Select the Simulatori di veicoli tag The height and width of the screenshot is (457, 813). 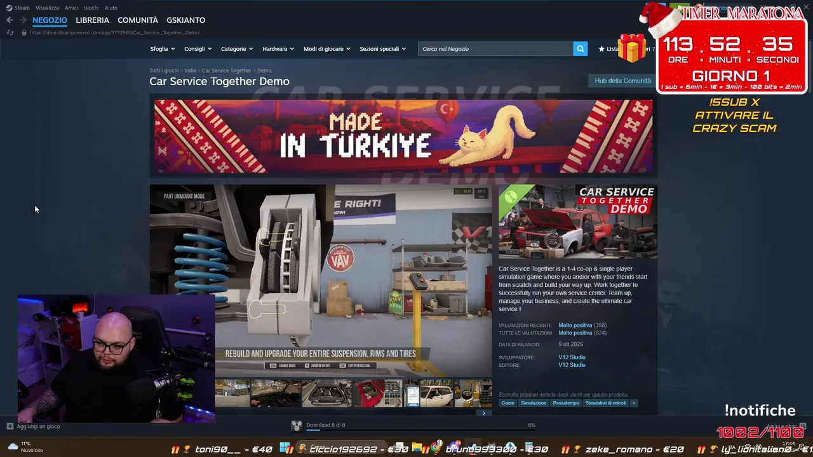click(605, 403)
